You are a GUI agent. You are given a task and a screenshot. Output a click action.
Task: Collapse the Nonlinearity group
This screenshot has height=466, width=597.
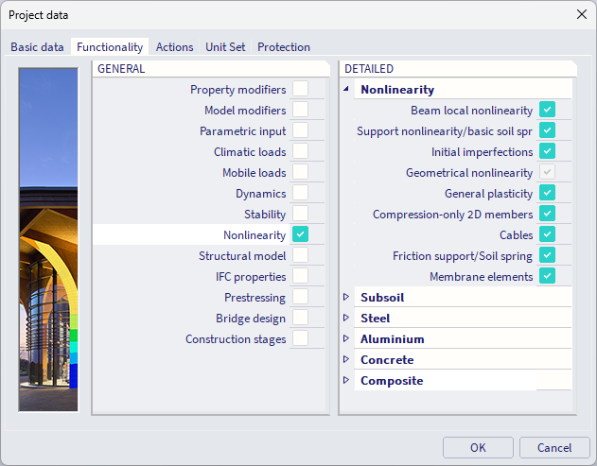pos(346,90)
